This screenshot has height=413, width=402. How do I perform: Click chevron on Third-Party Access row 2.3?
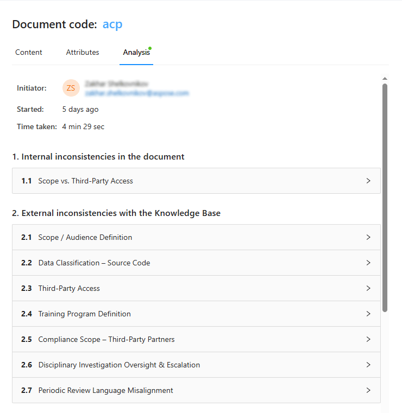point(368,288)
